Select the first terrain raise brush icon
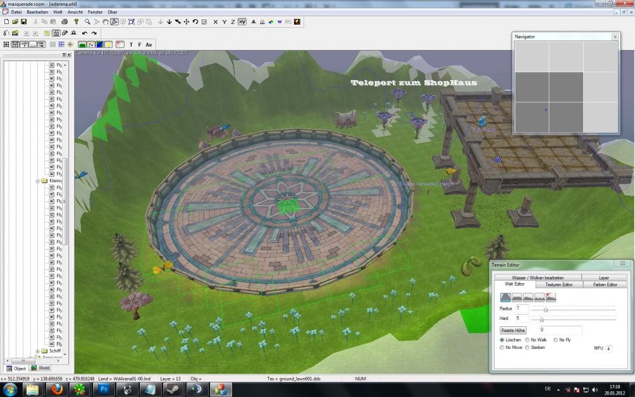Image resolution: width=635 pixels, height=397 pixels. pos(506,296)
